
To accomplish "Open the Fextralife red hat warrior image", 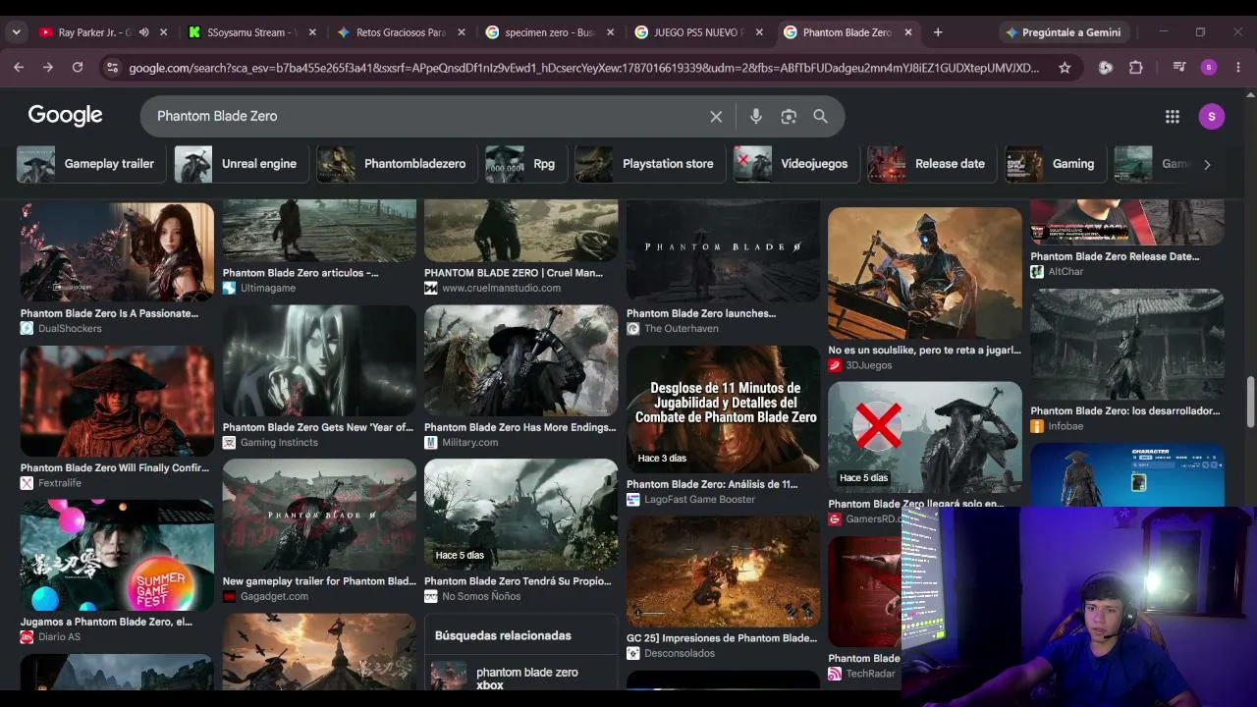I will coord(117,401).
